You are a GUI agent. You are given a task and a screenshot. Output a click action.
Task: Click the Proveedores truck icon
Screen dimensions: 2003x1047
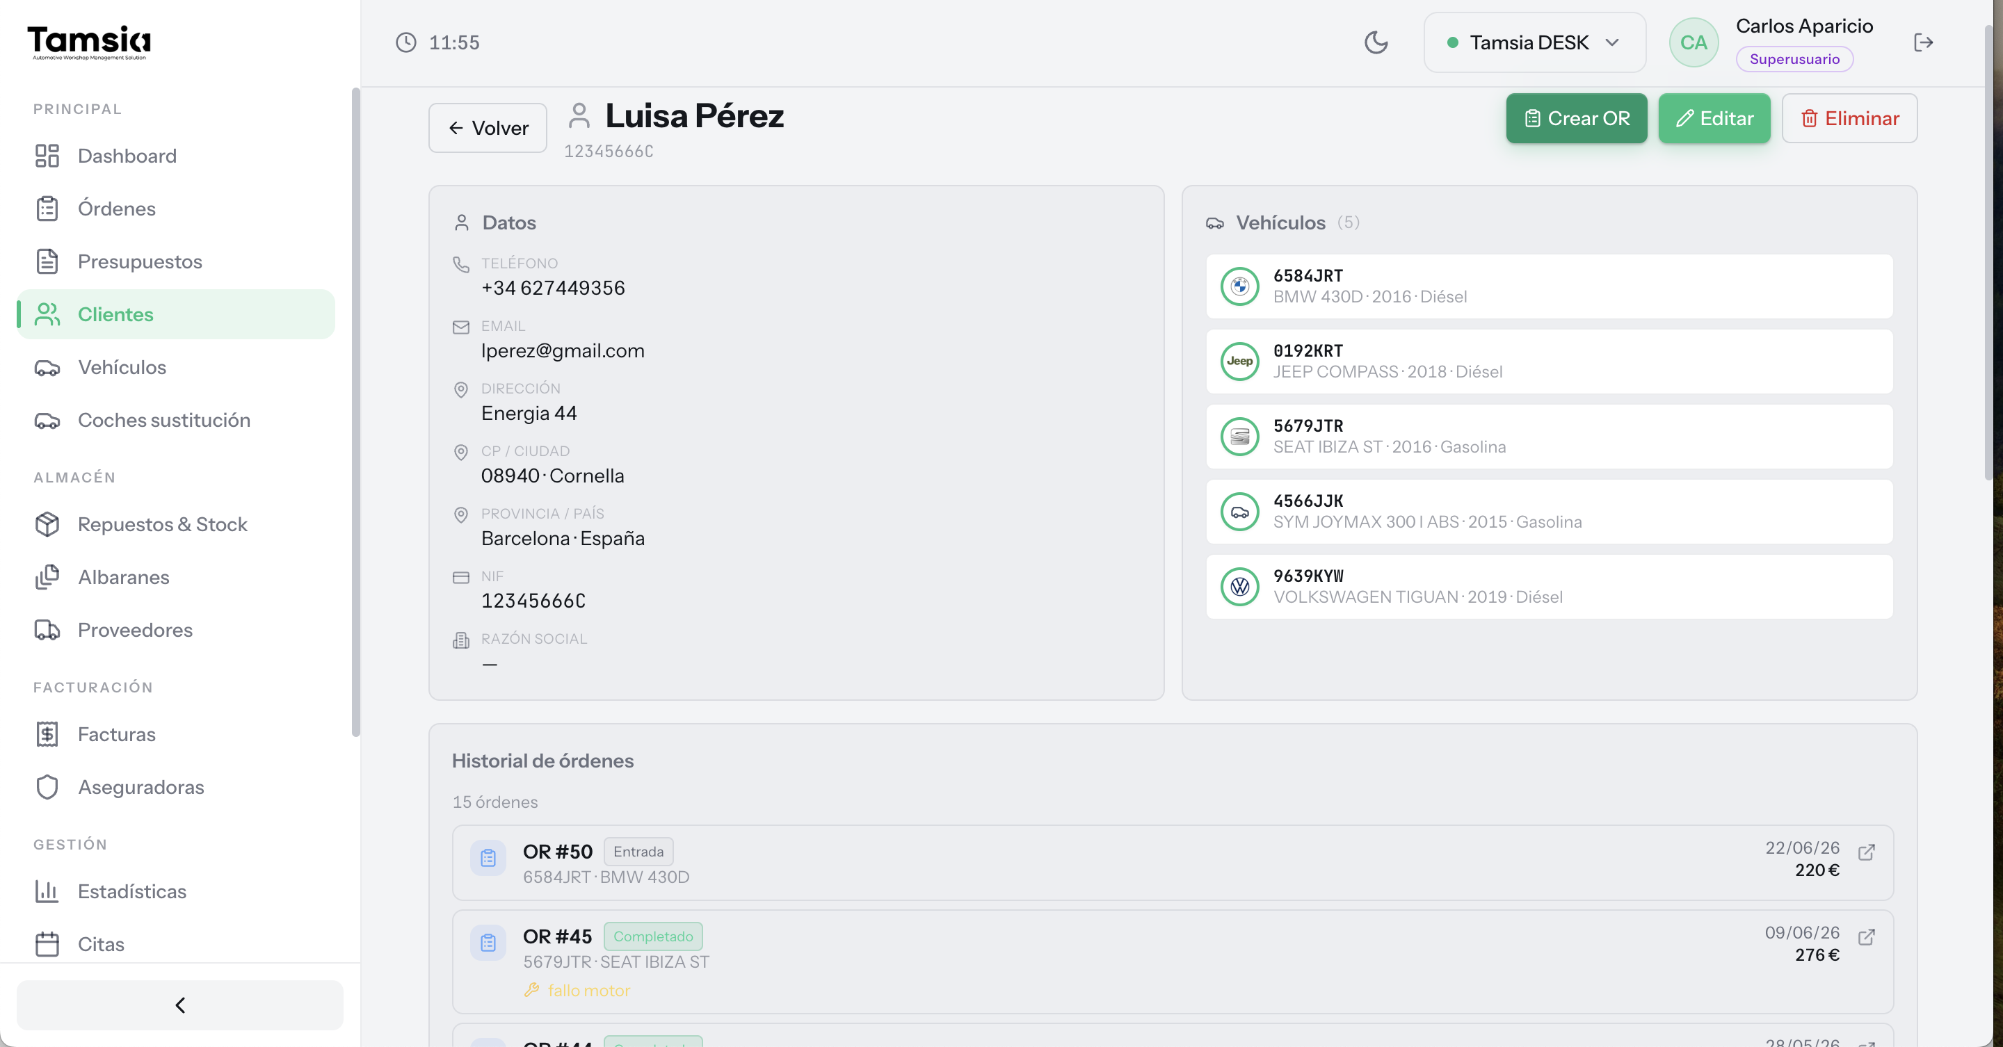[x=47, y=631]
